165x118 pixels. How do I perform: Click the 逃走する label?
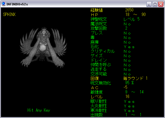click(x=99, y=69)
